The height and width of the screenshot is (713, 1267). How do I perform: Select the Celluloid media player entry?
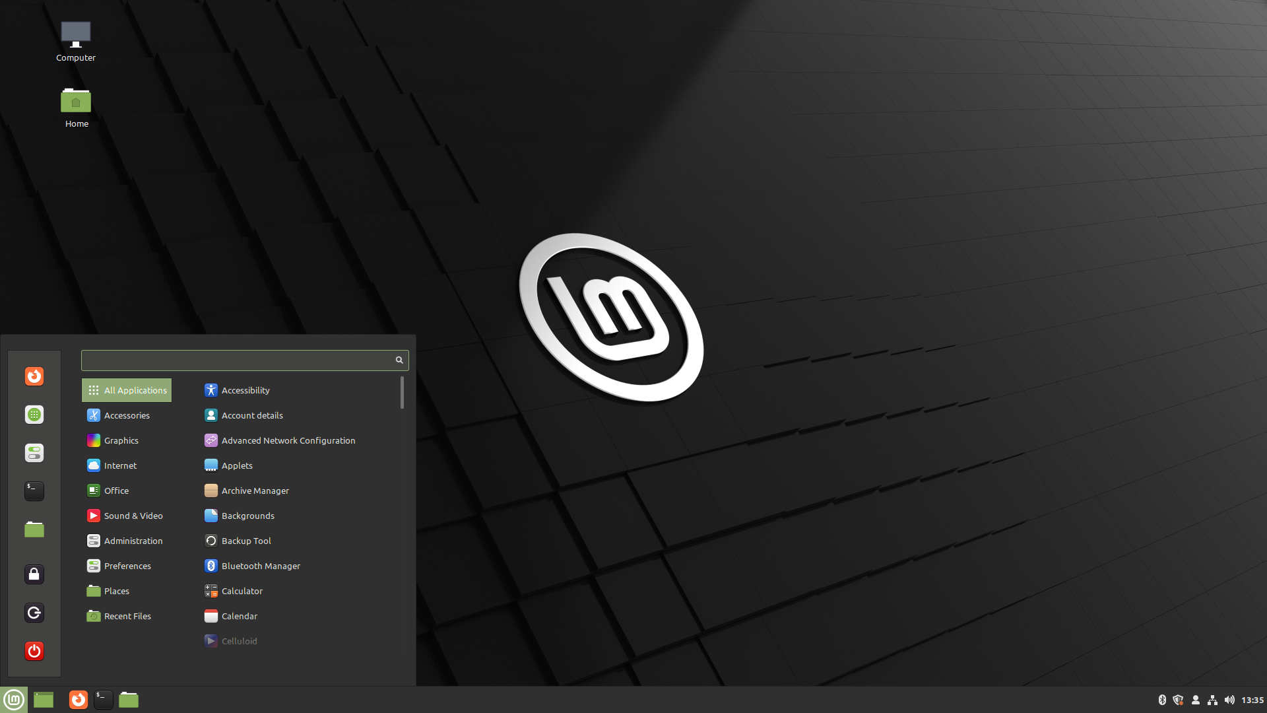click(x=240, y=640)
